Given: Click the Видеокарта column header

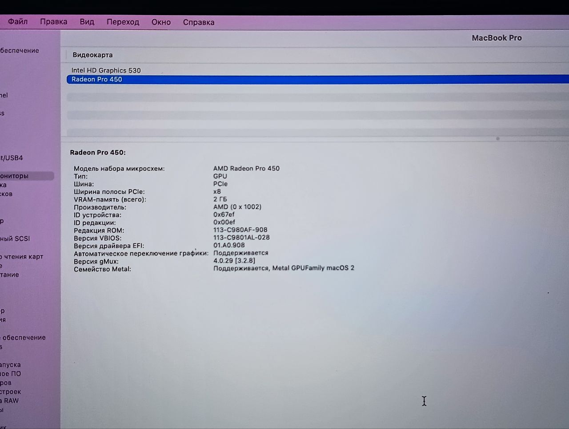Looking at the screenshot, I should tap(92, 55).
